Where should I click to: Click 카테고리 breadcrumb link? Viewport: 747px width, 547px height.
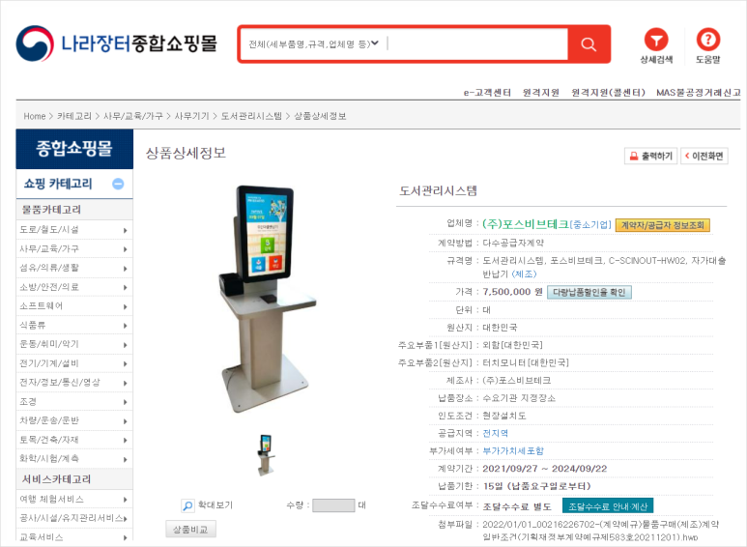(x=73, y=116)
